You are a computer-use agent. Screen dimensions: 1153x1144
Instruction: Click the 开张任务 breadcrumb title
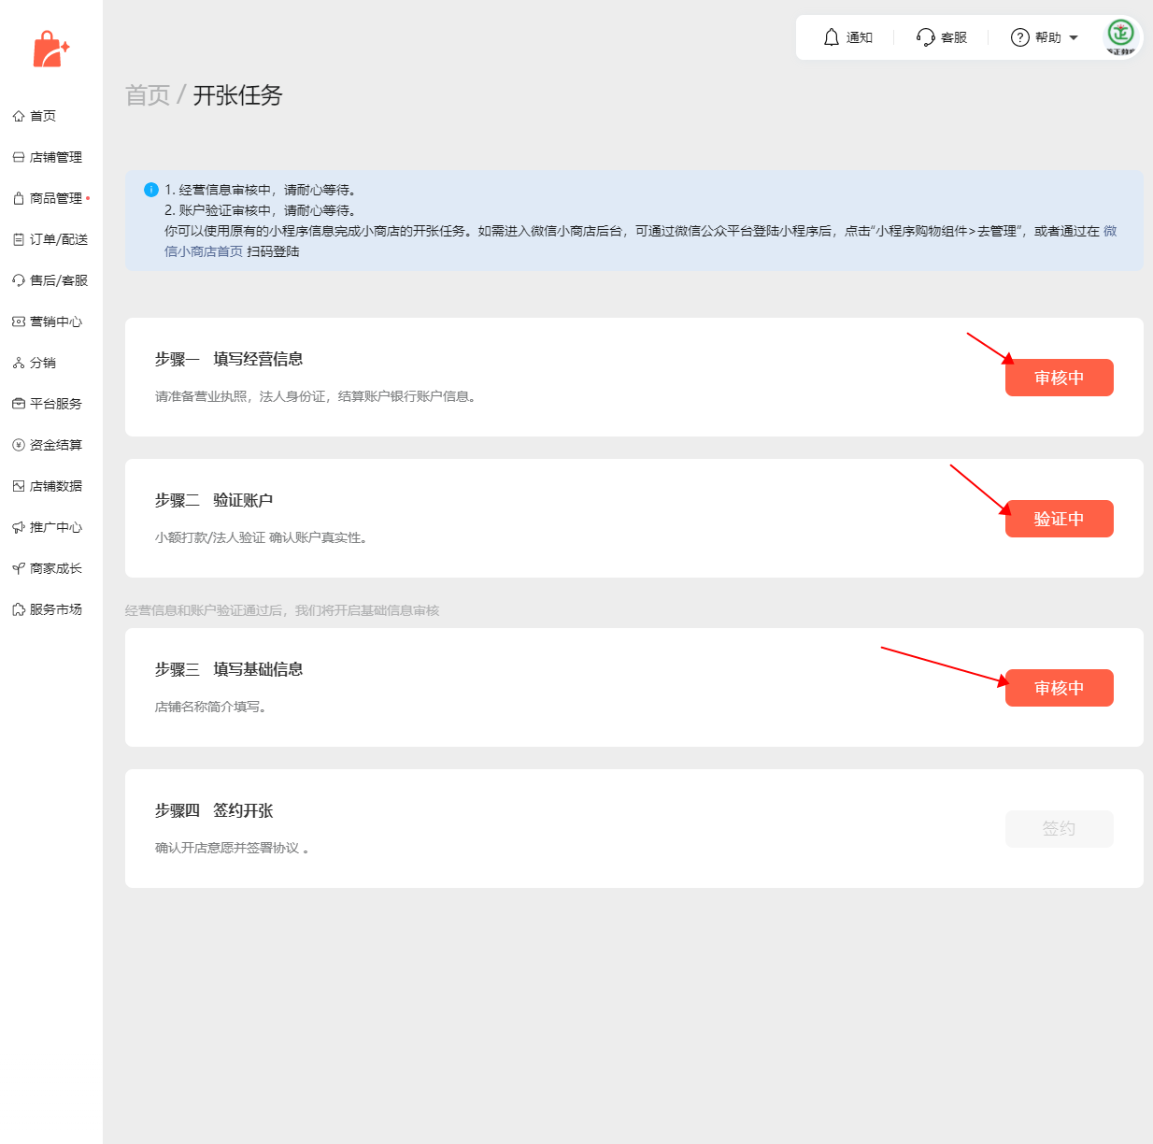click(237, 95)
